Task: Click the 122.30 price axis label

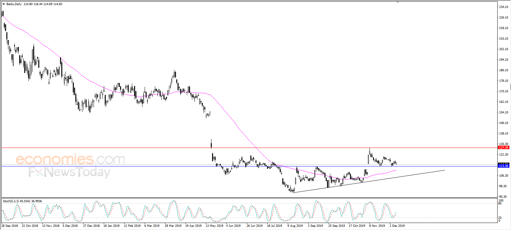Action: (504, 155)
